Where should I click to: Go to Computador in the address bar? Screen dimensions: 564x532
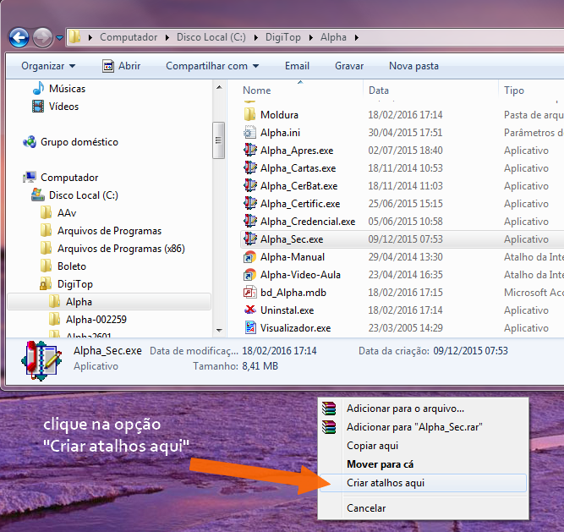(129, 37)
